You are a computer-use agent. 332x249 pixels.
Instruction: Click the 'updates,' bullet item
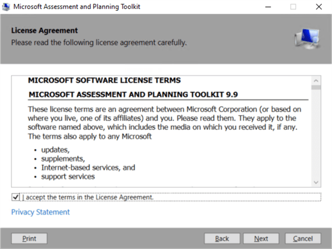pos(55,150)
